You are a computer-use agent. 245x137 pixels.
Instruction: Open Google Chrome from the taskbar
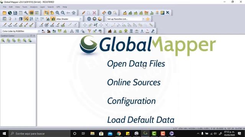pyautogui.click(x=119, y=134)
